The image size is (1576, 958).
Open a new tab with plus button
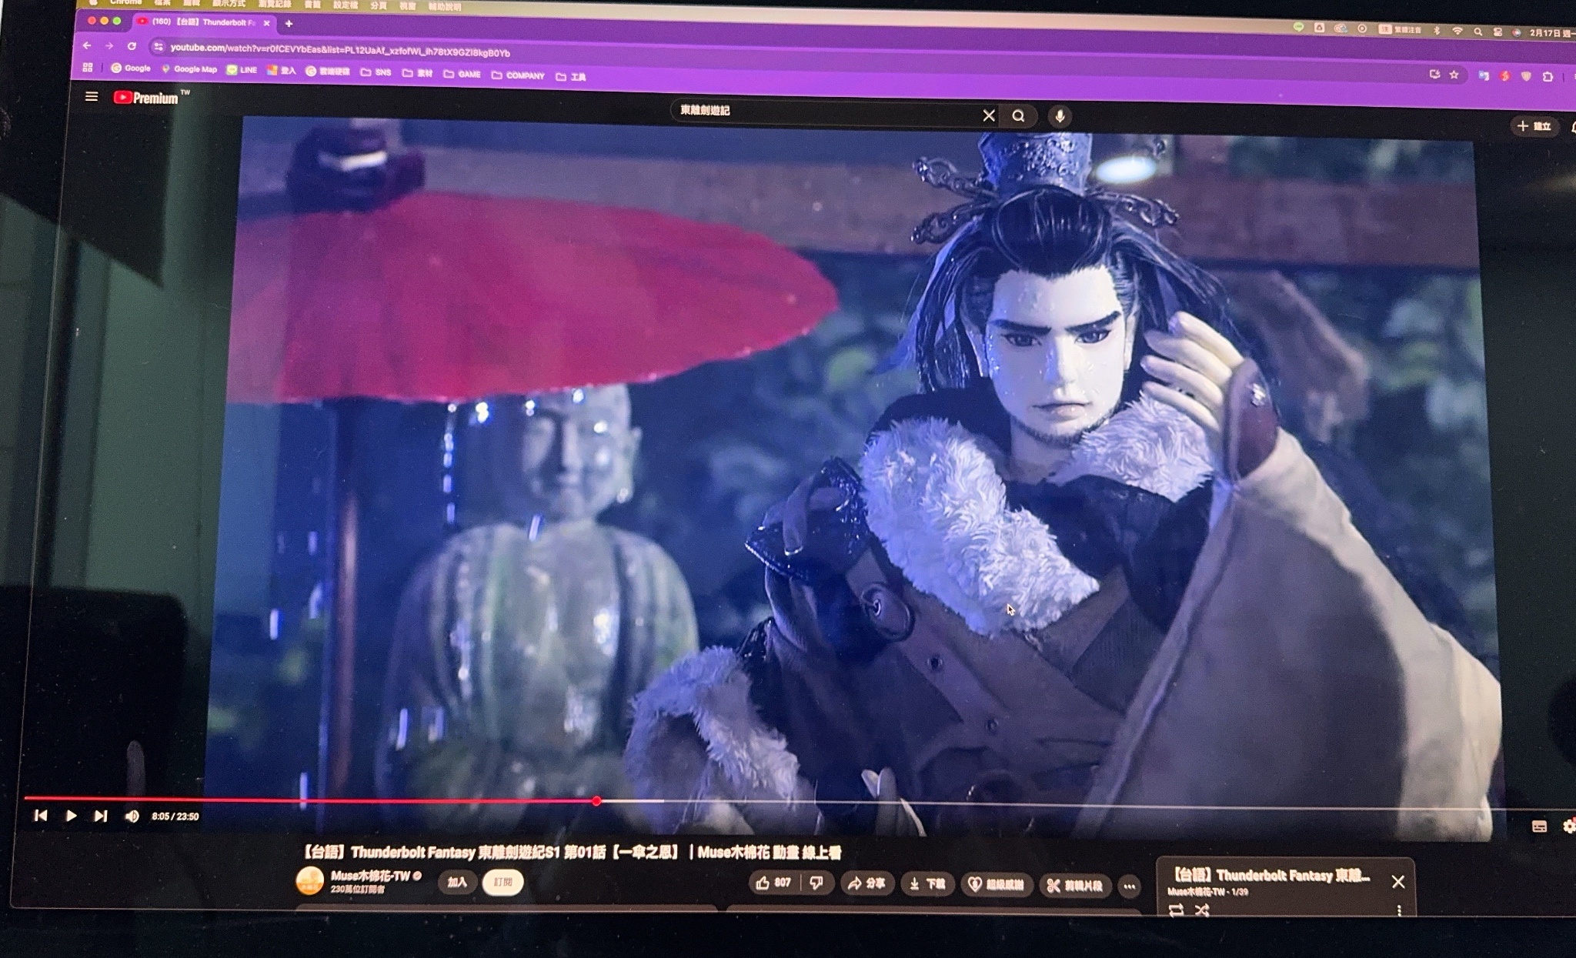coord(289,24)
